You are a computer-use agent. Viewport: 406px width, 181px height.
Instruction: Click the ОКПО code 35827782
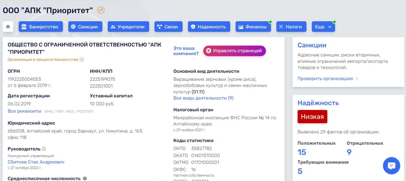(x=201, y=148)
